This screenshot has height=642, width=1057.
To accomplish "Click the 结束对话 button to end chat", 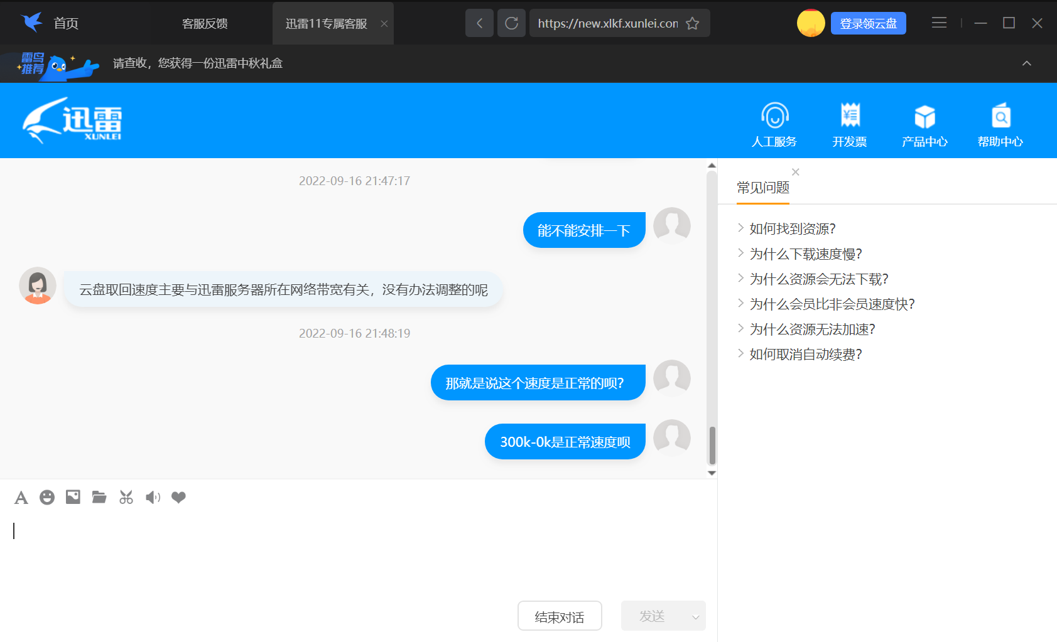I will coord(559,616).
